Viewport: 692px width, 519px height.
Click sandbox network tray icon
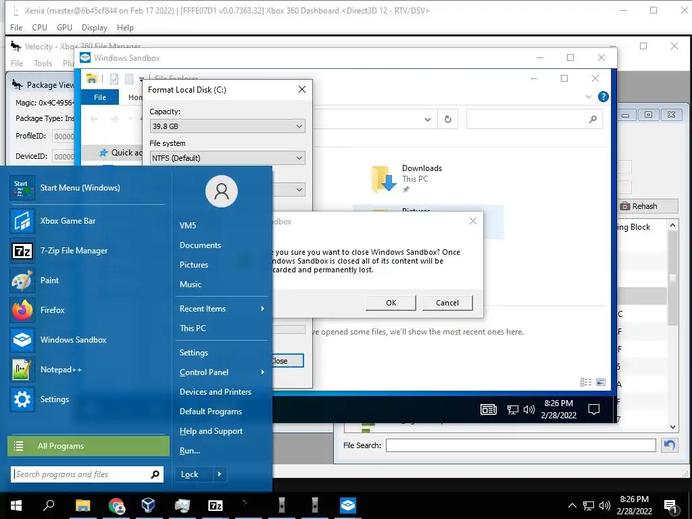click(513, 410)
